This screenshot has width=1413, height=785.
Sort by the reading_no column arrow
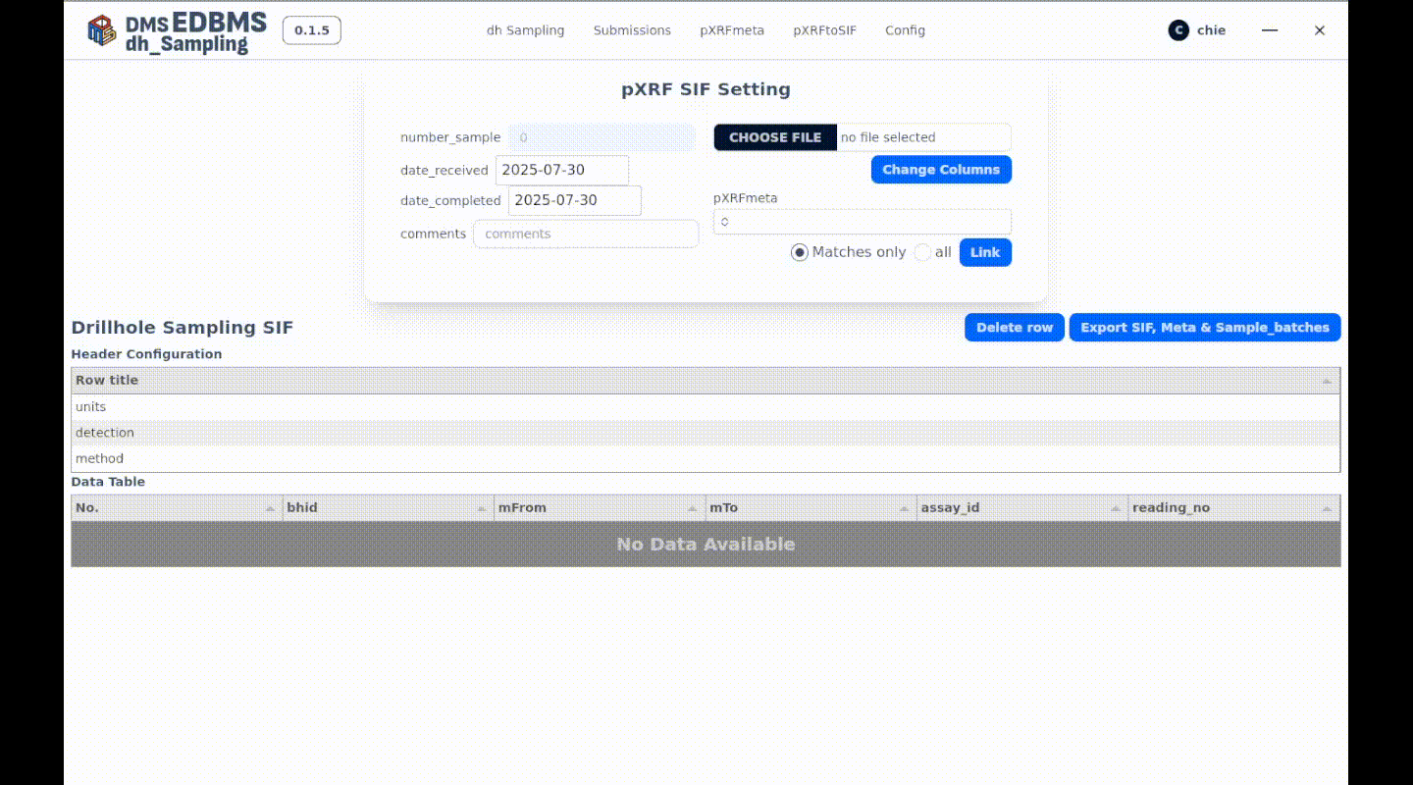[1327, 508]
